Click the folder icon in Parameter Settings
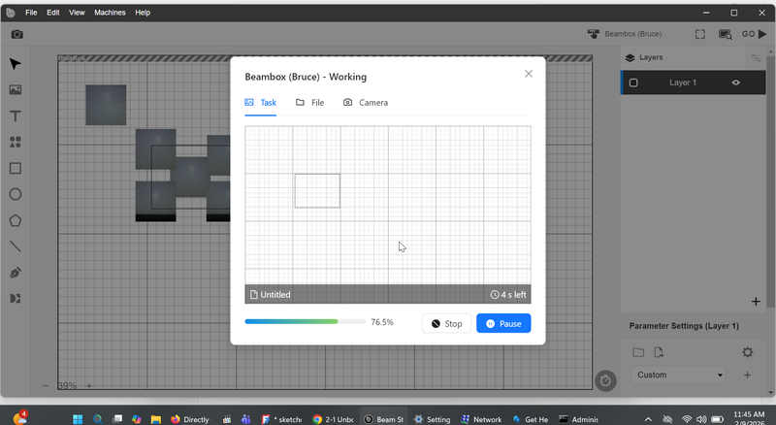The width and height of the screenshot is (776, 425). [638, 352]
